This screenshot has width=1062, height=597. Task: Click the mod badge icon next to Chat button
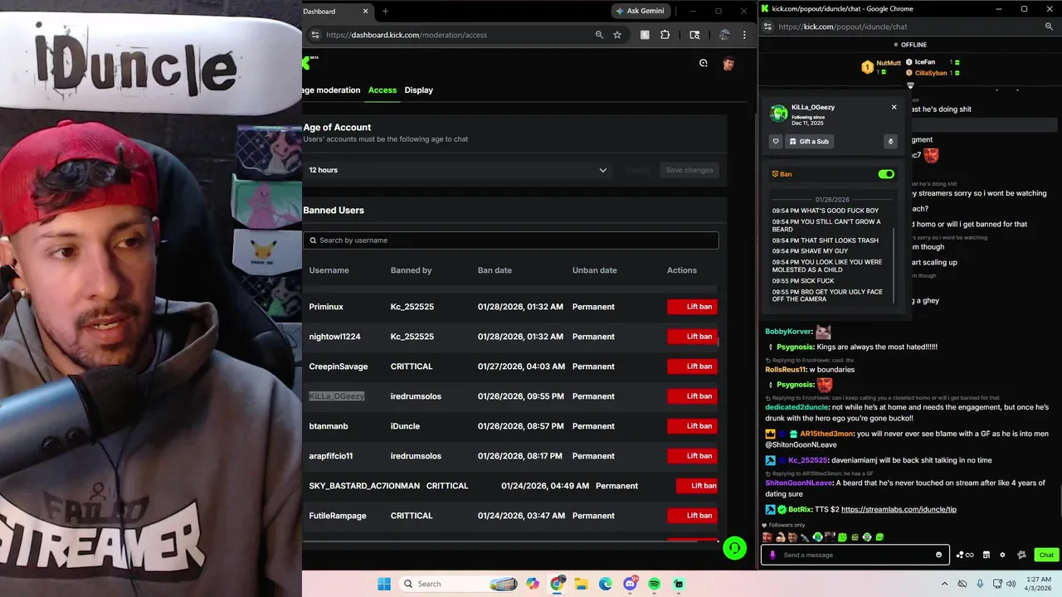1021,555
